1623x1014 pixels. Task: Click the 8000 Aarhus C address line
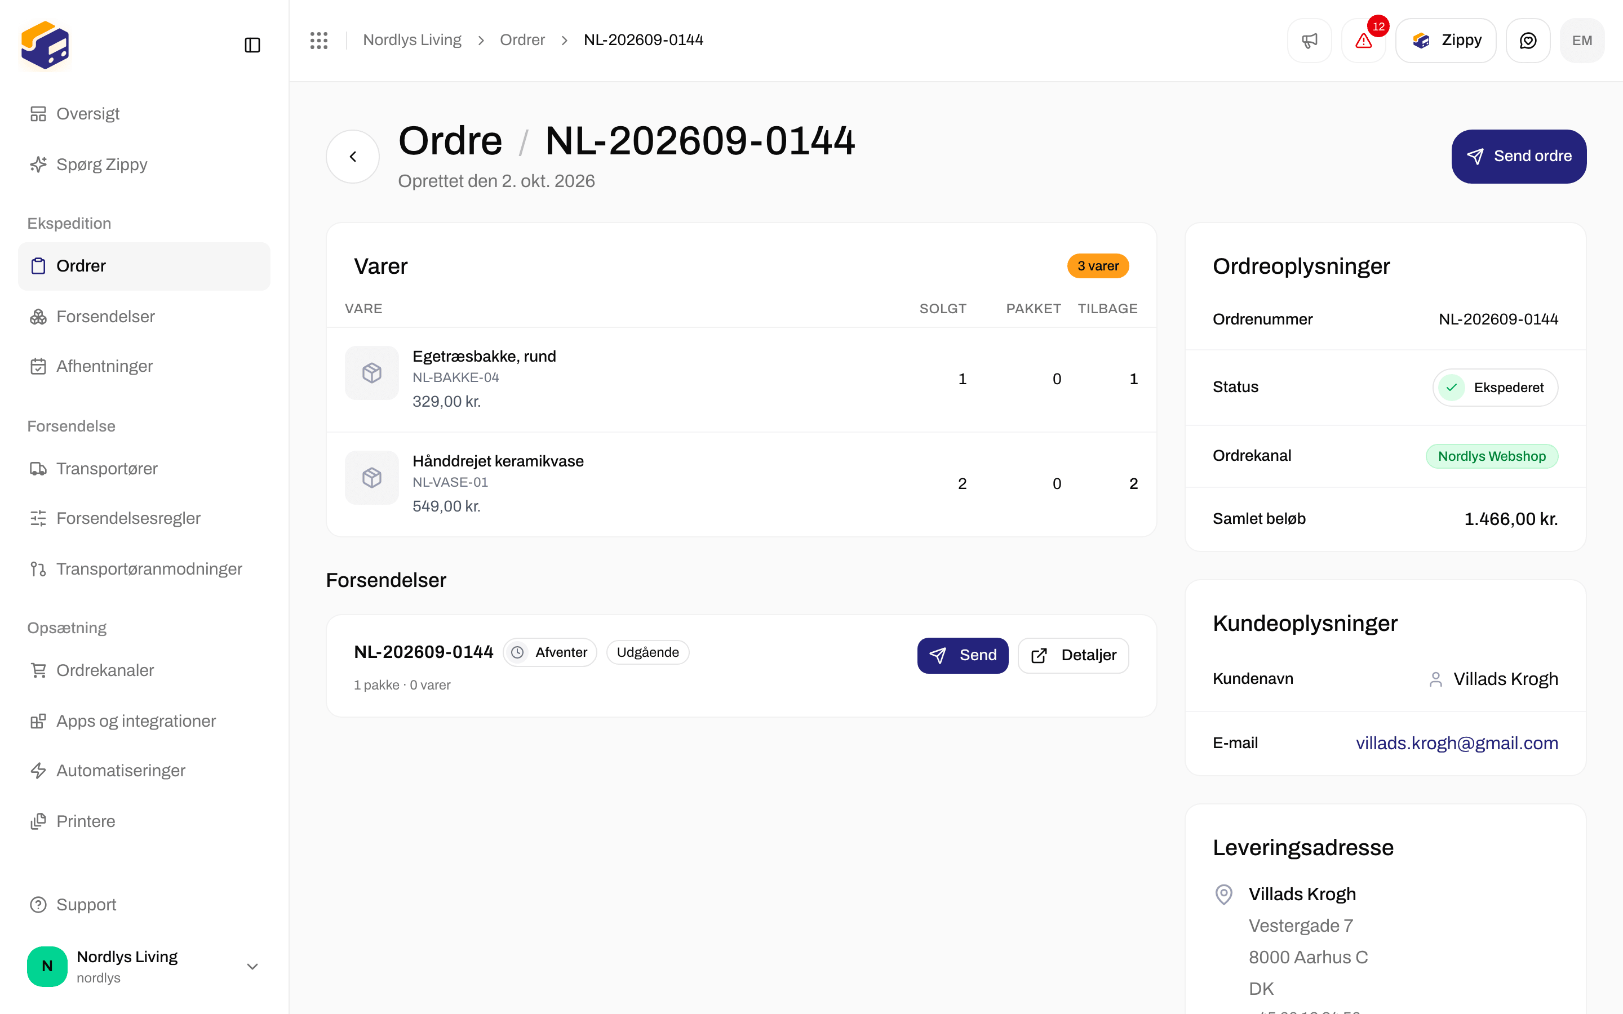point(1308,957)
